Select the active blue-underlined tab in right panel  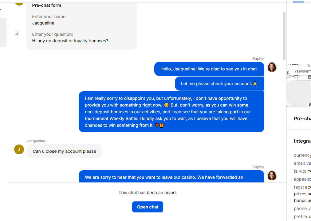[x=298, y=1]
